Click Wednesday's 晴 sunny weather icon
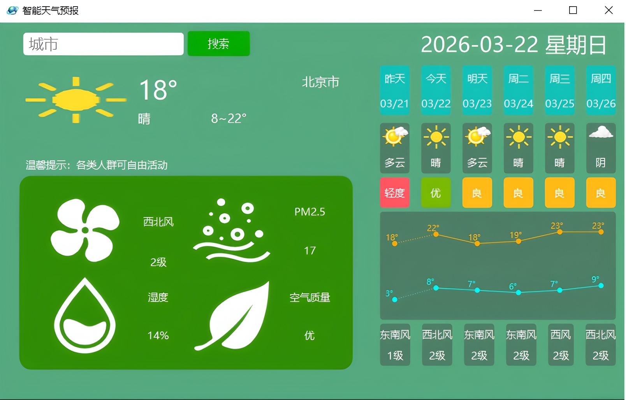 [560, 137]
